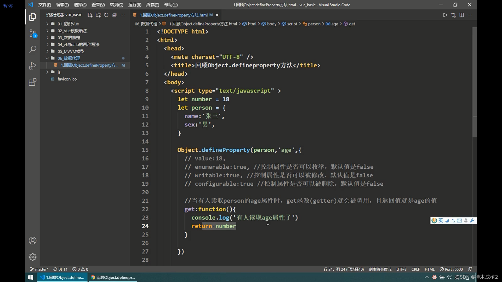Switch to VS Code taskbar button

click(62, 277)
